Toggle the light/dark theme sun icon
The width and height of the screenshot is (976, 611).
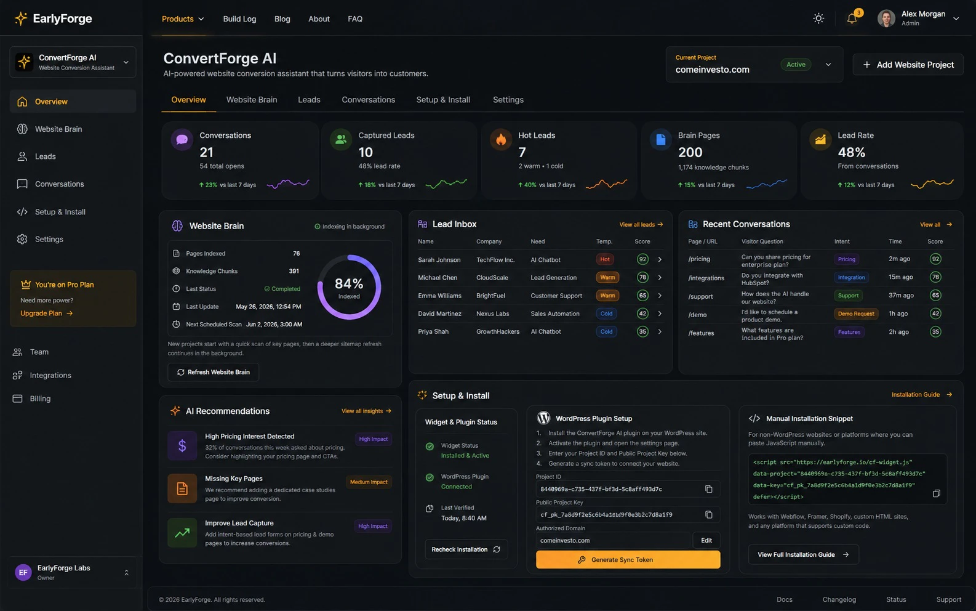click(818, 18)
